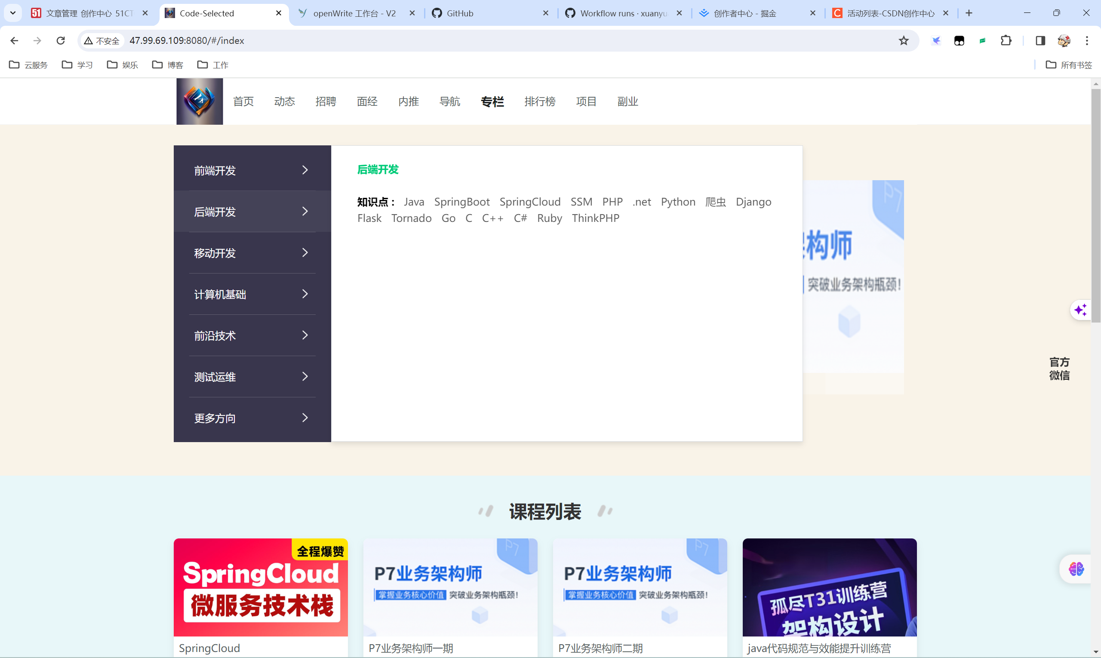The height and width of the screenshot is (658, 1101).
Task: Click the sparkle AI assistant icon on right edge
Action: click(x=1081, y=310)
